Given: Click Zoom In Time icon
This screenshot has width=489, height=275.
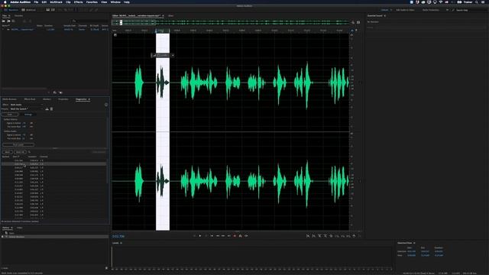Looking at the screenshot, I should click(x=319, y=236).
